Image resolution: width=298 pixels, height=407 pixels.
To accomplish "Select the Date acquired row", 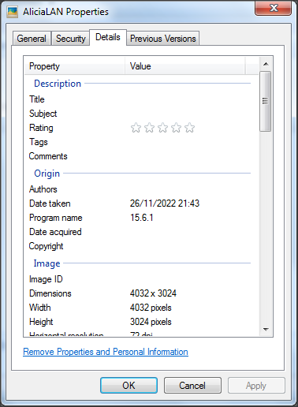I will pos(140,232).
